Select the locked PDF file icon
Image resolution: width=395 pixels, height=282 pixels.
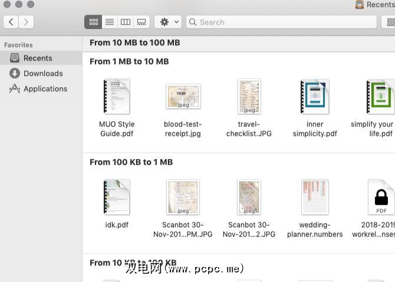tap(381, 197)
